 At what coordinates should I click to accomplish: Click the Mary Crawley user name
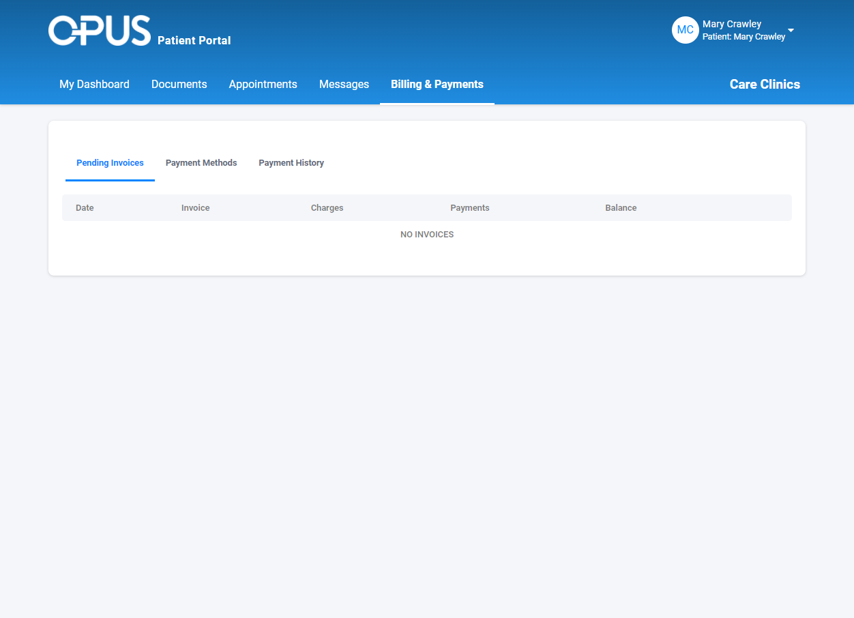coord(732,24)
